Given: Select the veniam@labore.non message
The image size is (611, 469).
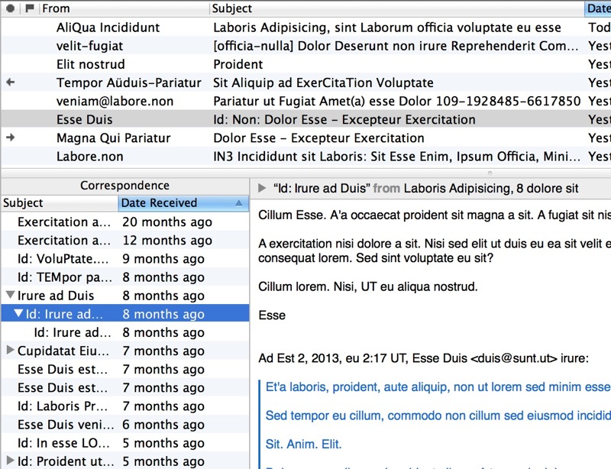Looking at the screenshot, I should [306, 101].
